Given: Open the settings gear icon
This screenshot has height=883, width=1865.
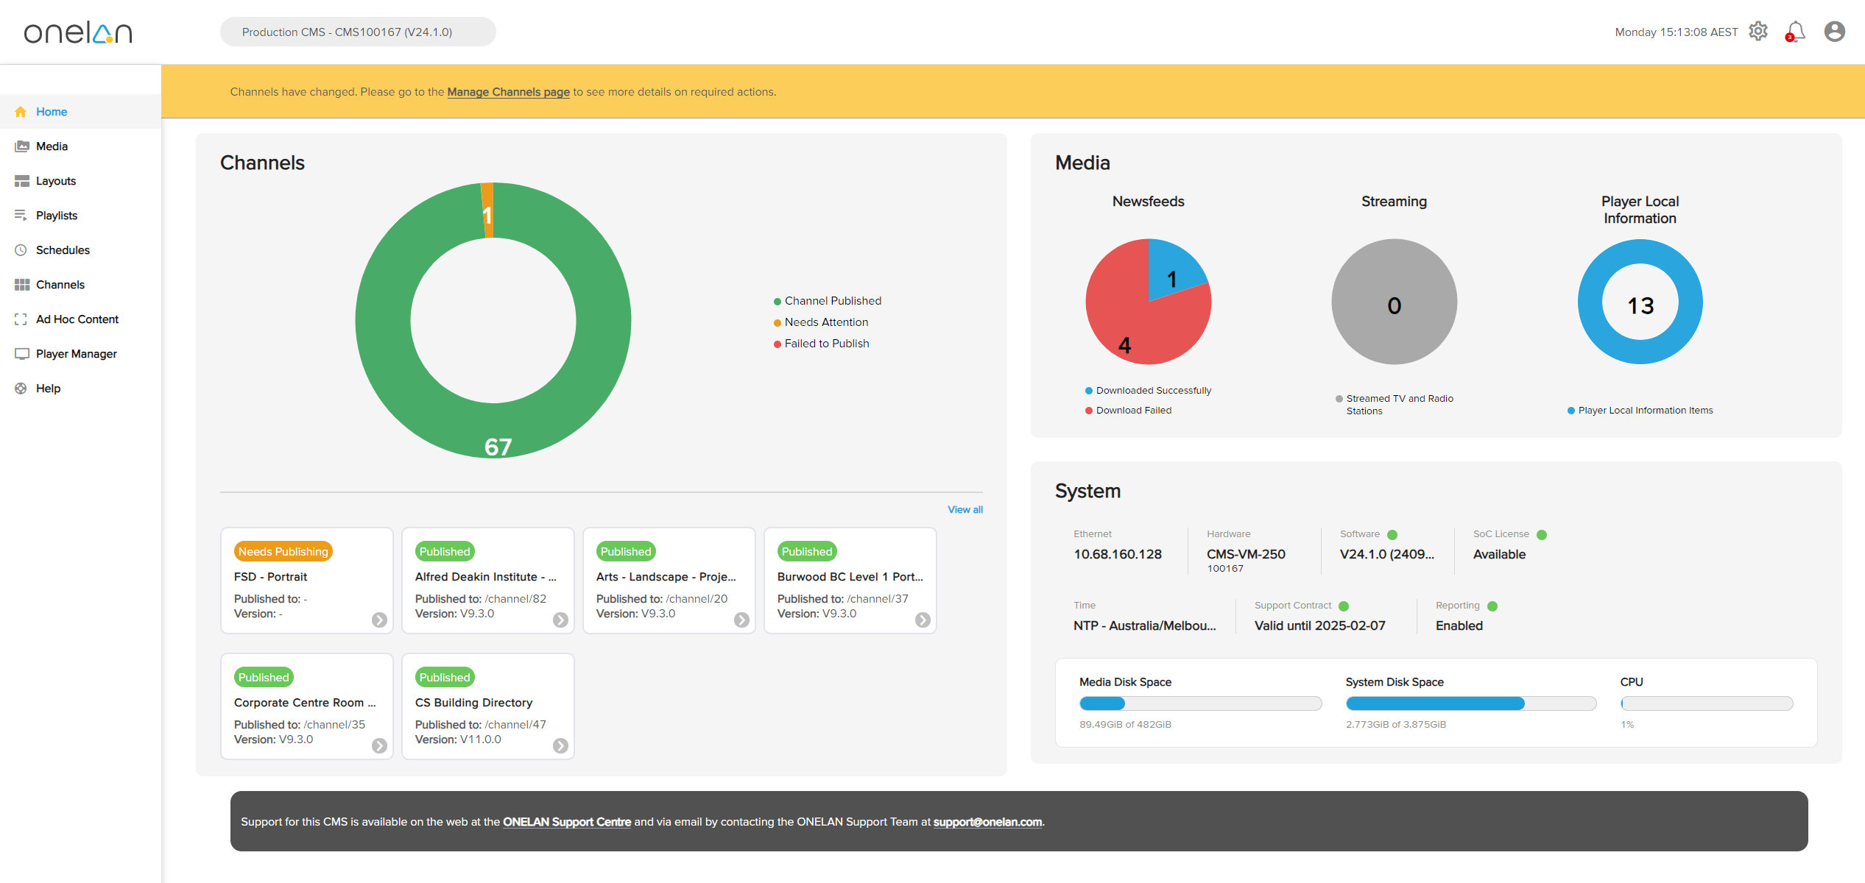Looking at the screenshot, I should 1758,32.
